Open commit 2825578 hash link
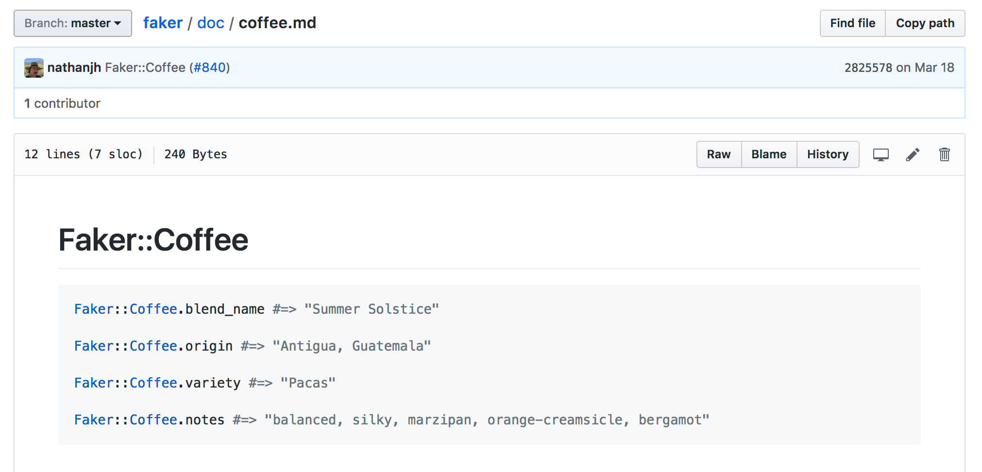This screenshot has width=982, height=472. [868, 67]
